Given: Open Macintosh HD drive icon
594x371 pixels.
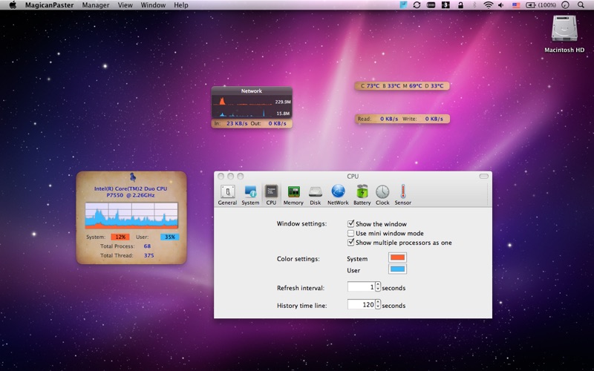Looking at the screenshot, I should coord(564,30).
